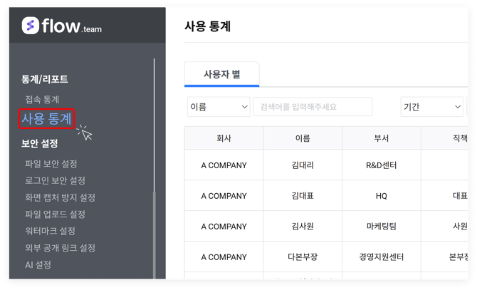
Task: Navigate to 워터마크 설정
Action: [50, 231]
